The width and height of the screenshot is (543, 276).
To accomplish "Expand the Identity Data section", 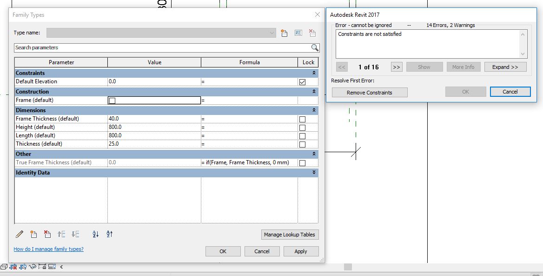I will [315, 173].
